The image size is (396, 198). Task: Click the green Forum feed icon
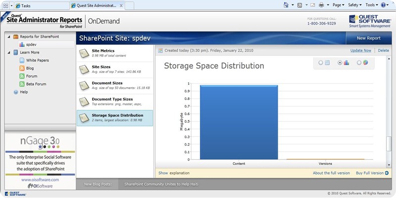(x=22, y=76)
